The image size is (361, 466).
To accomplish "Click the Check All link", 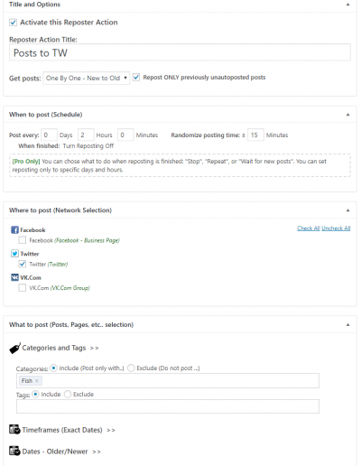I will click(309, 228).
